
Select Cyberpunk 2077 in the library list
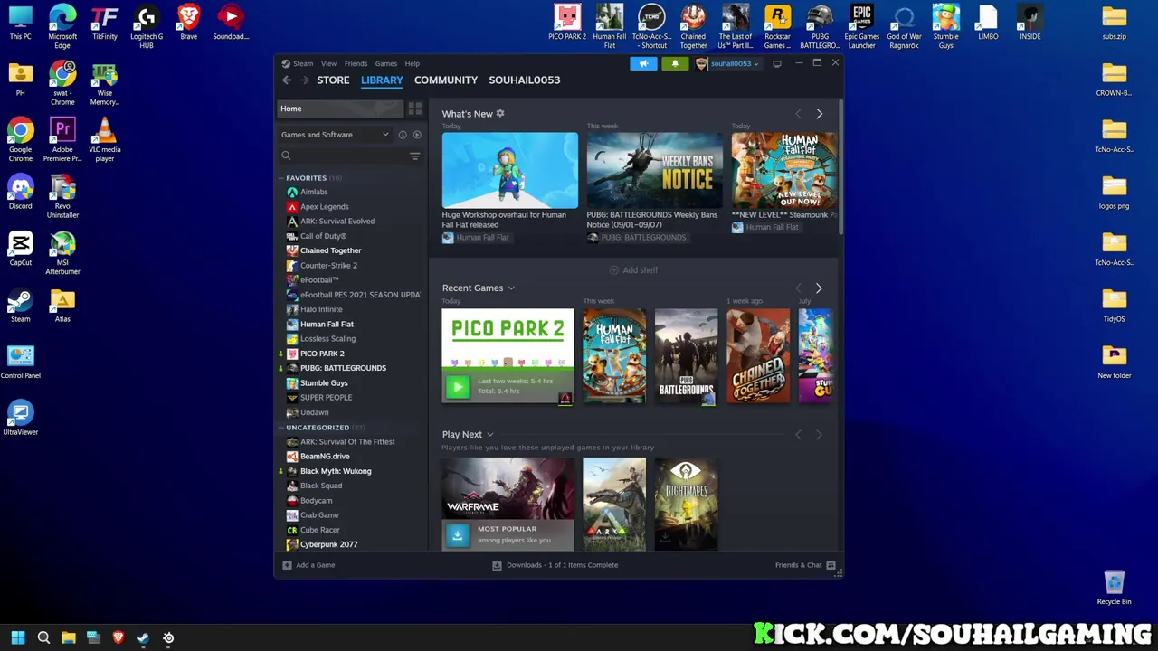coord(328,544)
